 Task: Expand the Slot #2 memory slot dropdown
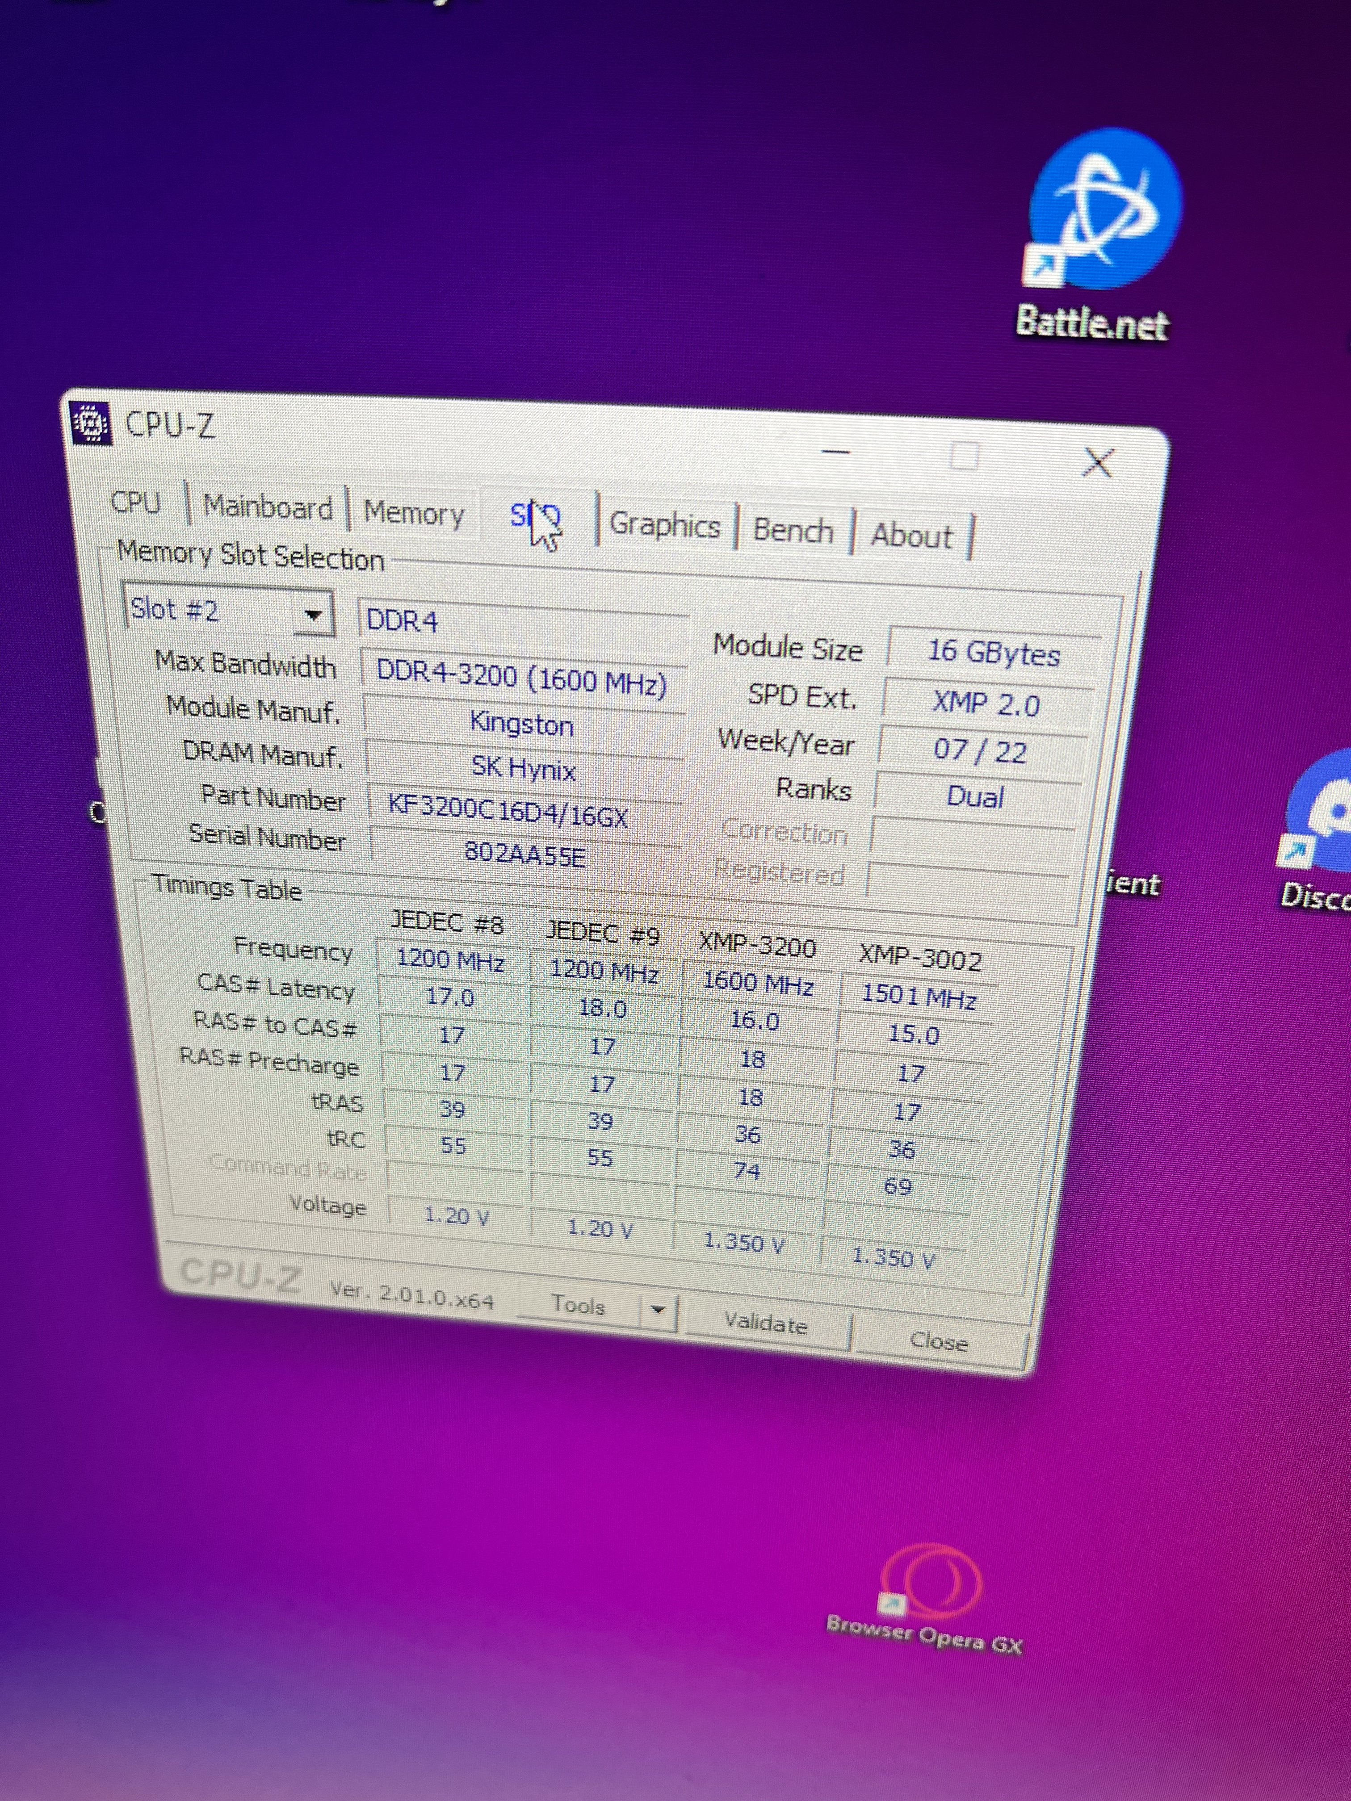[x=312, y=615]
